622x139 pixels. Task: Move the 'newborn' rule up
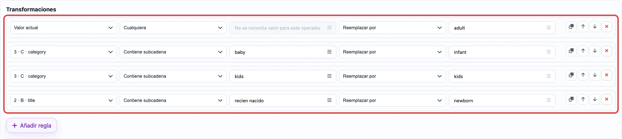pos(583,99)
